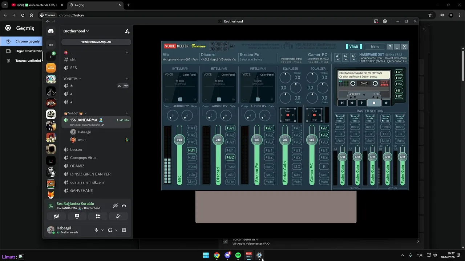Open Chrome tab search dropdown
Viewport: 465px width, 261px height.
click(x=5, y=5)
